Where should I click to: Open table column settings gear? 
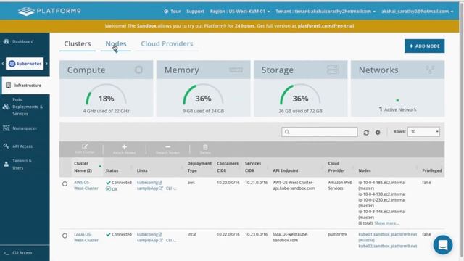click(x=378, y=133)
